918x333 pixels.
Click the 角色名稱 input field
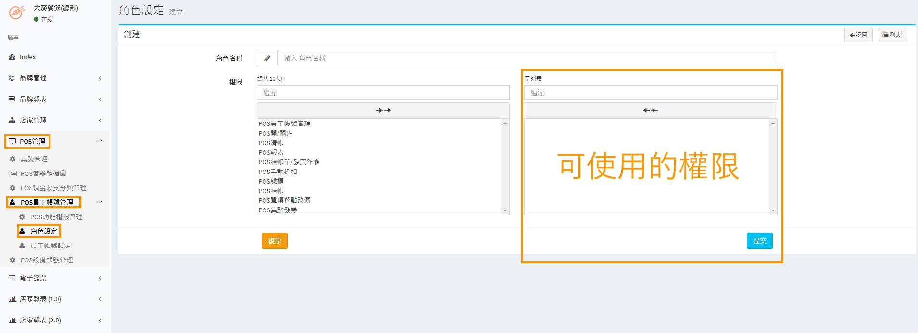527,58
